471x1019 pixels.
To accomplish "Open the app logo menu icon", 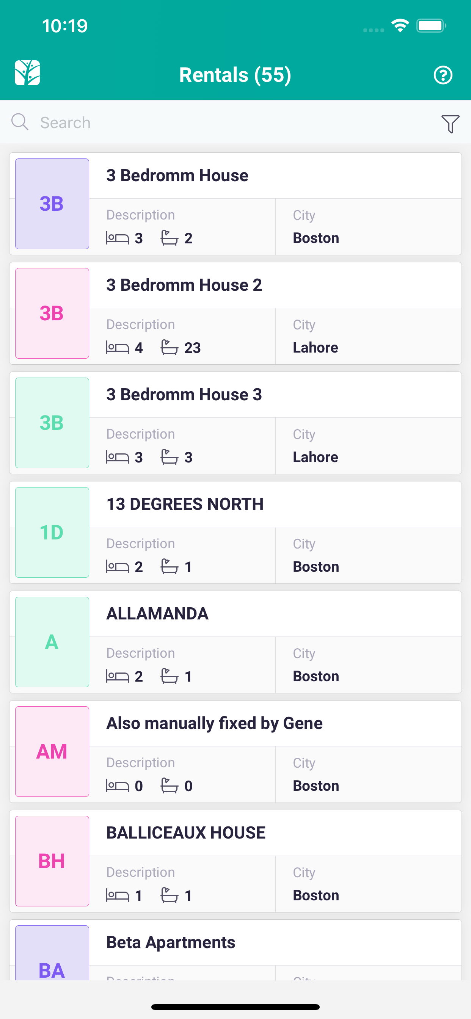I will pyautogui.click(x=27, y=73).
